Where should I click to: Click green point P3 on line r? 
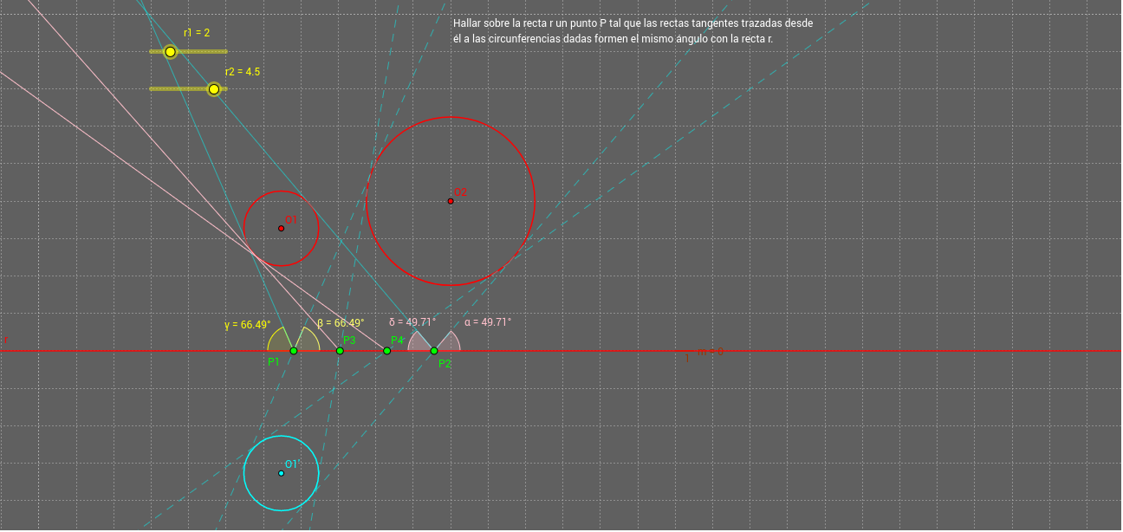340,351
